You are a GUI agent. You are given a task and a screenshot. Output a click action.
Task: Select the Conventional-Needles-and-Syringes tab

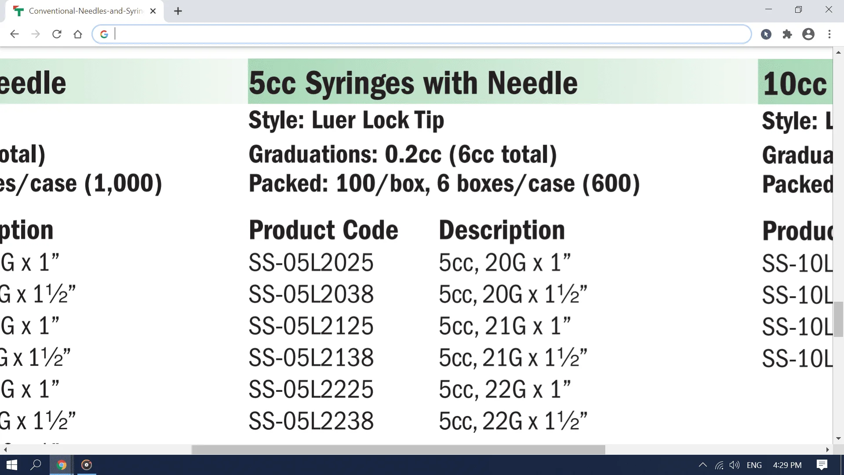tap(84, 11)
